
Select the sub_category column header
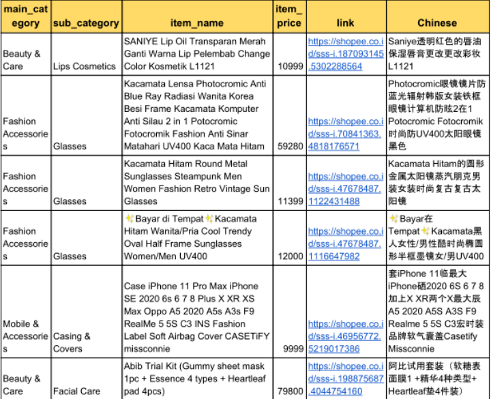click(86, 23)
